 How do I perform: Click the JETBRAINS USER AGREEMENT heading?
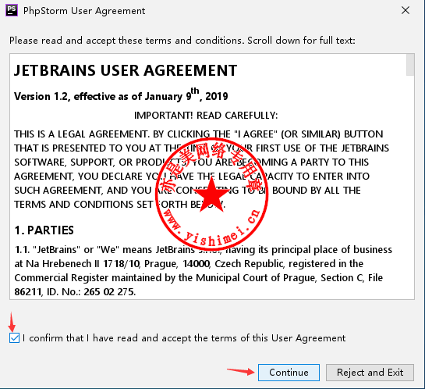pos(126,70)
